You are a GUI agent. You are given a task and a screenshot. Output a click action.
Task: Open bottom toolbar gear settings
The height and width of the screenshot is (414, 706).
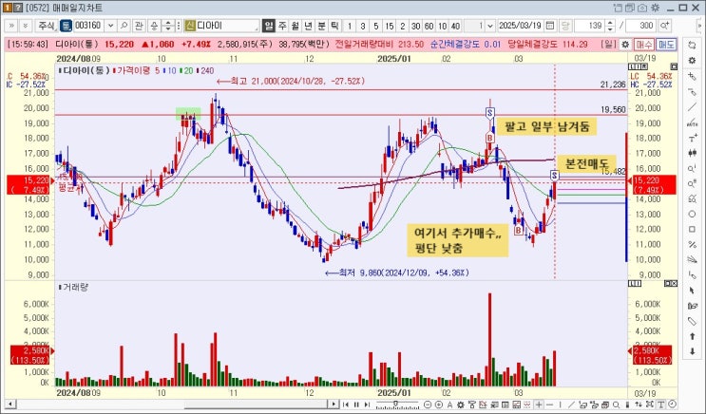[x=461, y=405]
